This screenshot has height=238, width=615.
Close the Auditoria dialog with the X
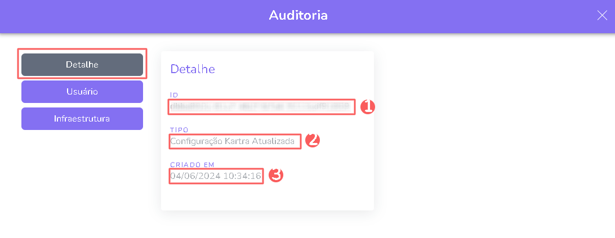tap(601, 16)
